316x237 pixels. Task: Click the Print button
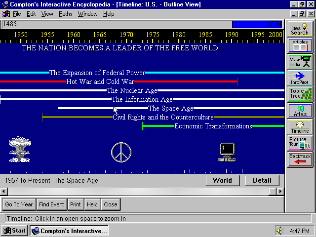tap(76, 204)
